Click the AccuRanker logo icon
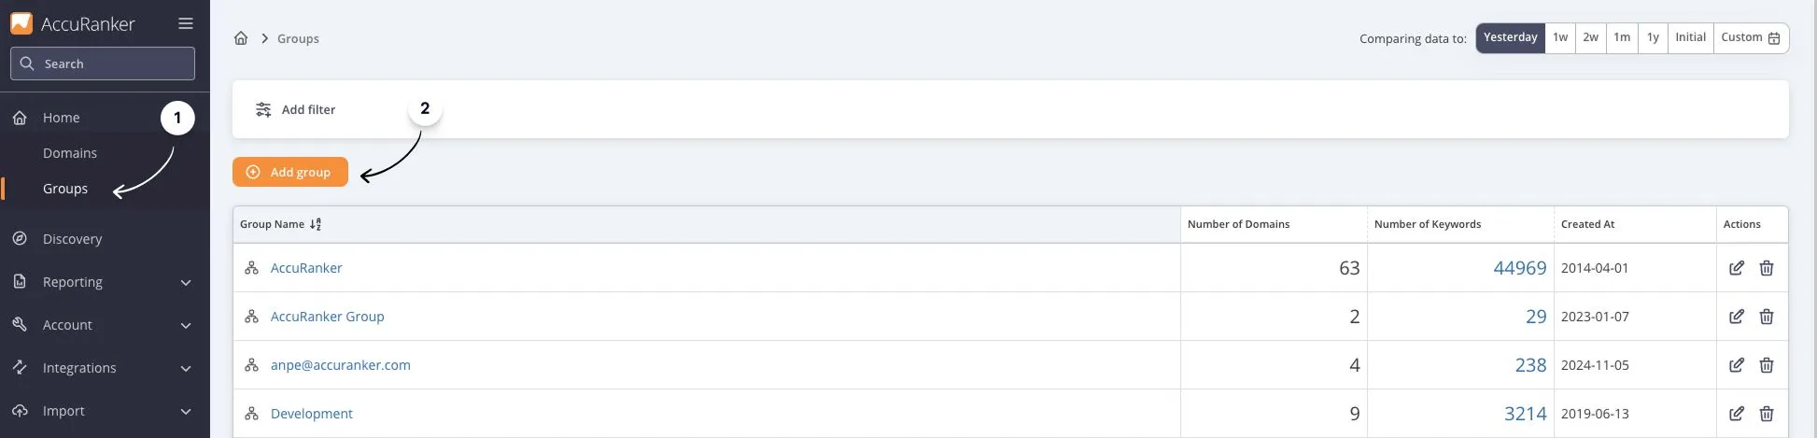1817x438 pixels. (x=21, y=23)
